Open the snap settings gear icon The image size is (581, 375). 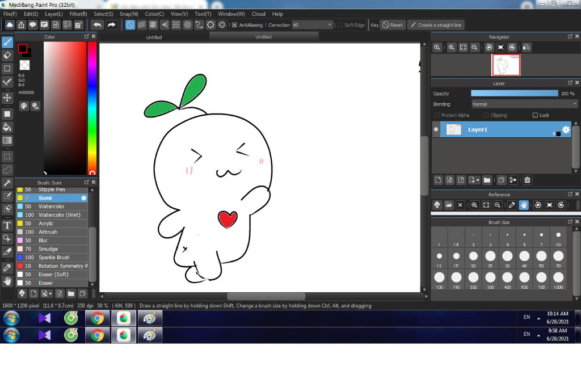point(222,25)
